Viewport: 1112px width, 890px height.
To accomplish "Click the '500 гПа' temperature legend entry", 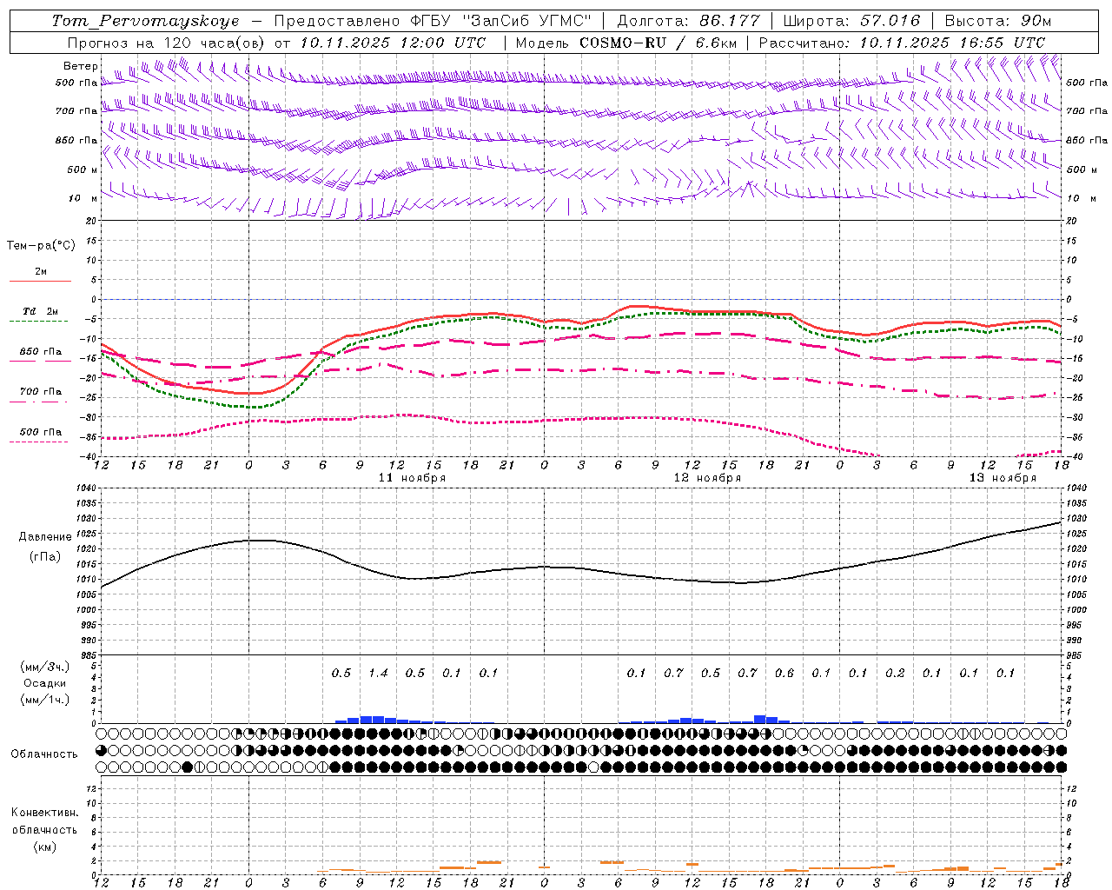I will pos(41,432).
